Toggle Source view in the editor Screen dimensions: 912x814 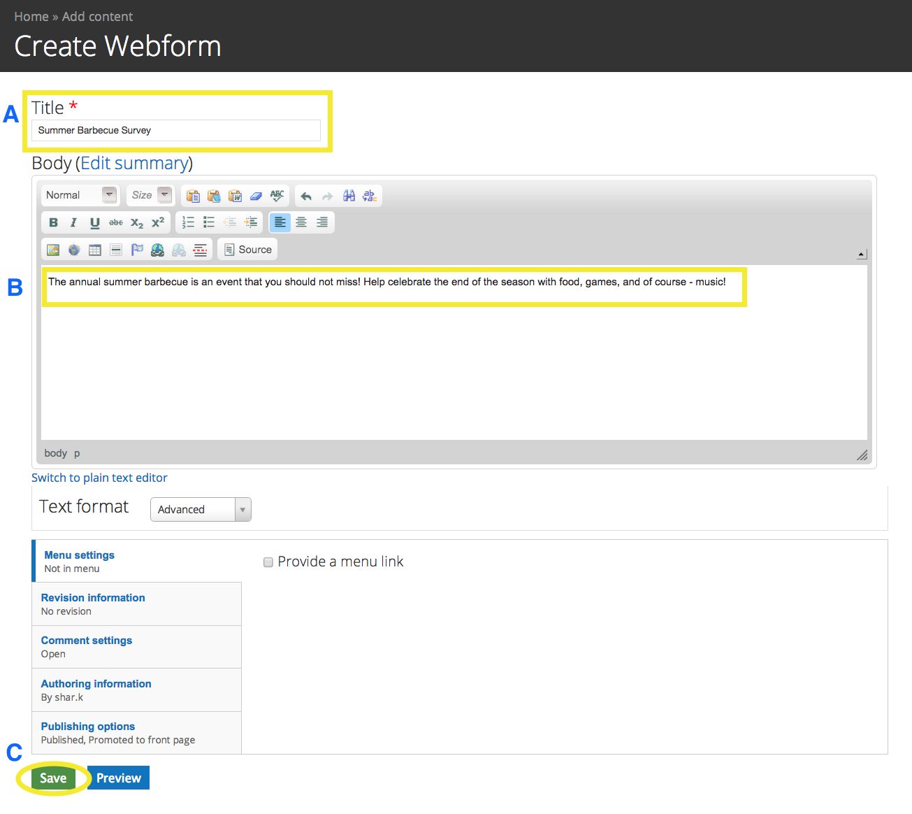pyautogui.click(x=248, y=250)
